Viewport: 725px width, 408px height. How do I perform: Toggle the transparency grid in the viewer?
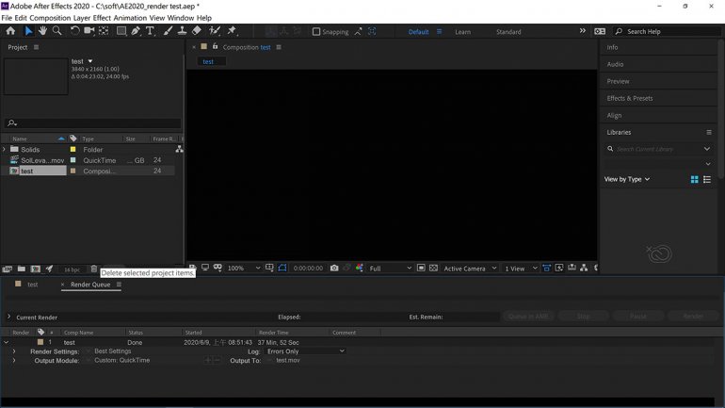coord(433,269)
